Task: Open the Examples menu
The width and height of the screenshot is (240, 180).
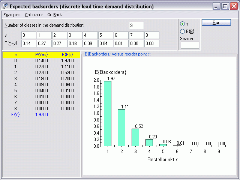Action: tap(12, 15)
